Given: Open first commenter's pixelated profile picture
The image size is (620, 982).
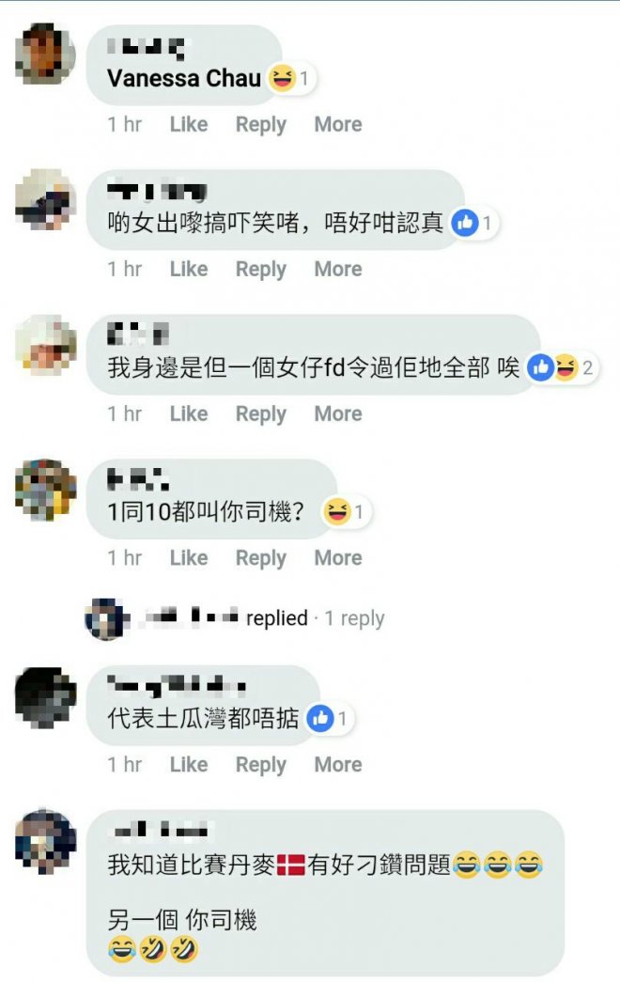Looking at the screenshot, I should pos(45,54).
